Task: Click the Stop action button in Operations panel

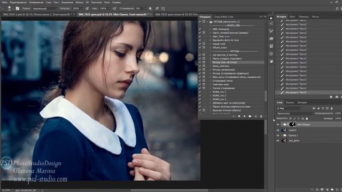Action: pos(234,116)
